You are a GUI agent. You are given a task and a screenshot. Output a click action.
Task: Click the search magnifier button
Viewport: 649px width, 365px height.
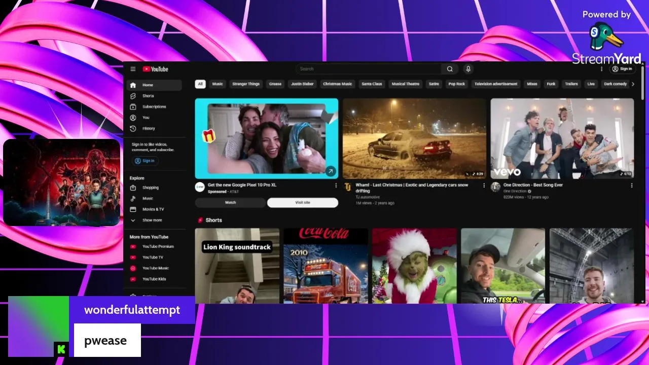(x=450, y=69)
